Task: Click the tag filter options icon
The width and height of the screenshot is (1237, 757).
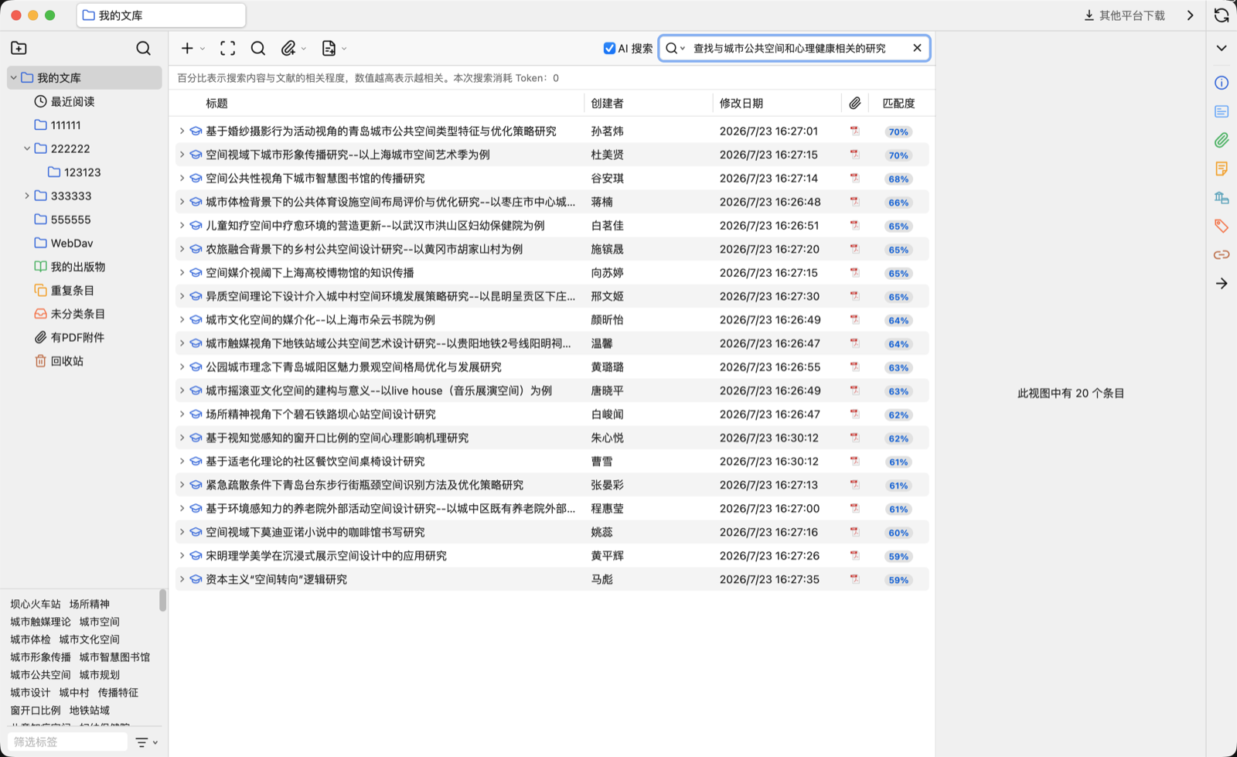Action: (145, 742)
